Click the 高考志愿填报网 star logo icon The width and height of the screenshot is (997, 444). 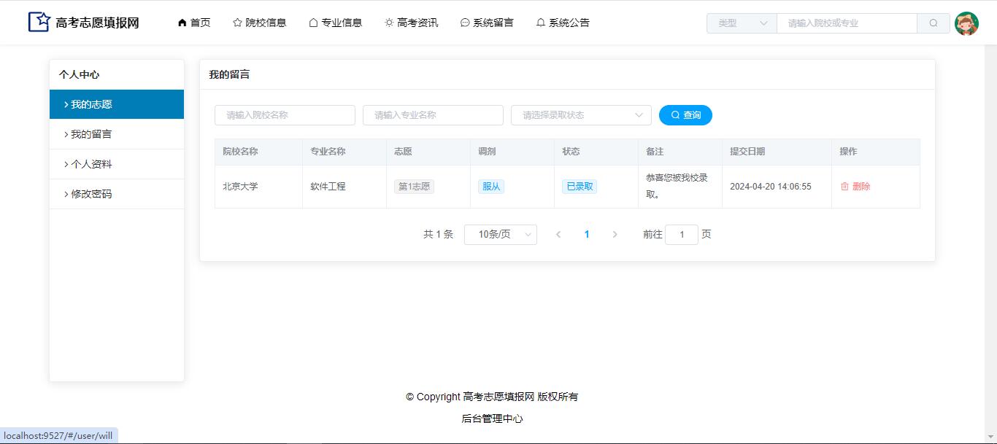point(39,22)
